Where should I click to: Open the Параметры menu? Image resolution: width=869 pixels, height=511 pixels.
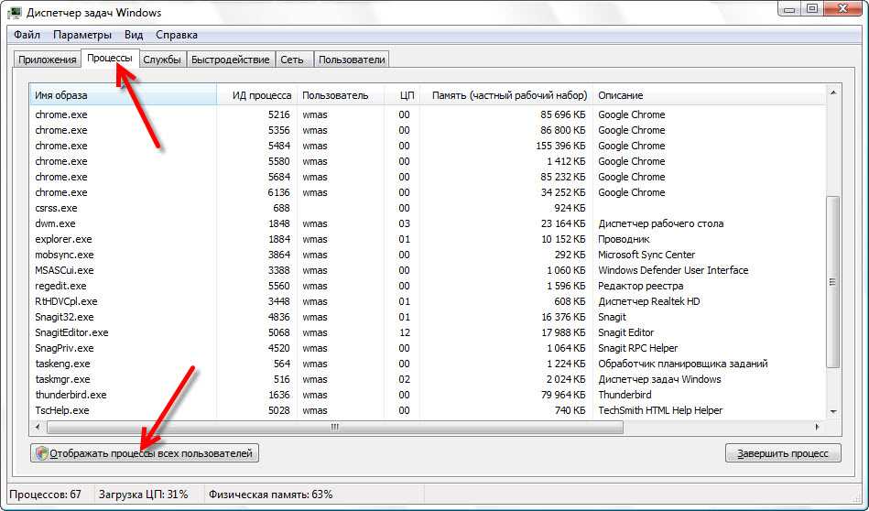point(82,35)
